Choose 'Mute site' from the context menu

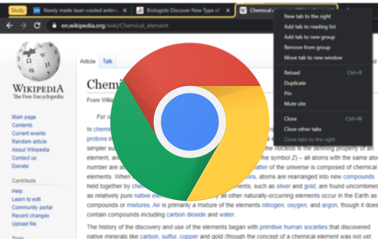click(323, 104)
